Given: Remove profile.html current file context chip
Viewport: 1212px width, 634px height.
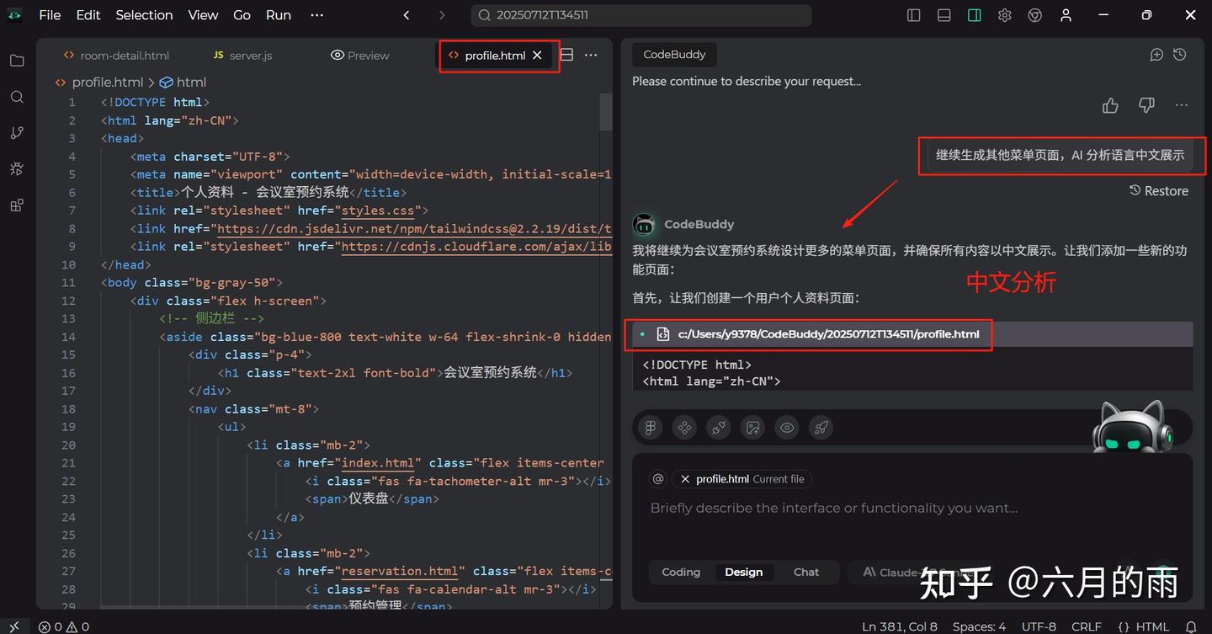Looking at the screenshot, I should pyautogui.click(x=685, y=479).
